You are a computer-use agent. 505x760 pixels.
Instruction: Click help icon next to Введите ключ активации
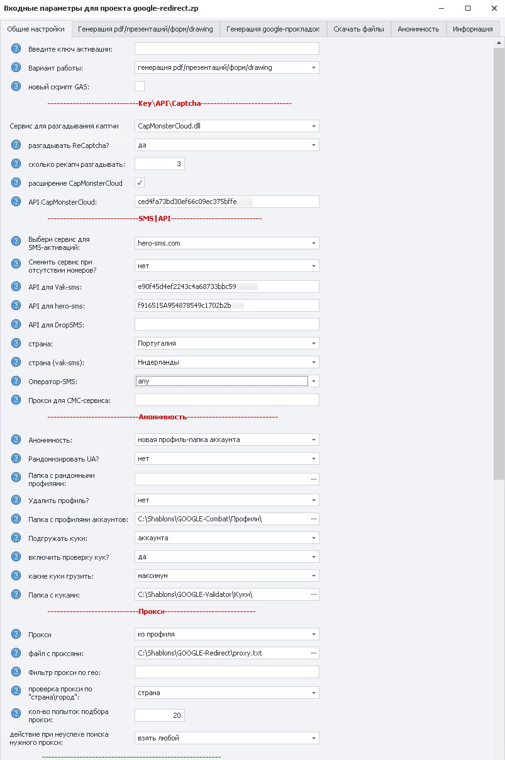click(x=16, y=48)
